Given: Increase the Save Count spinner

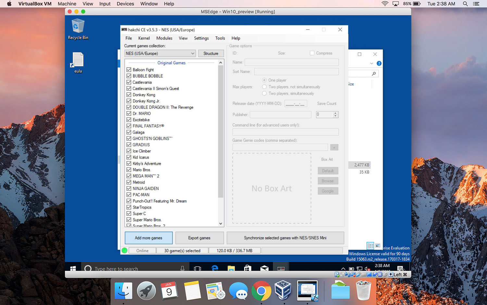Looking at the screenshot, I should click(x=336, y=113).
